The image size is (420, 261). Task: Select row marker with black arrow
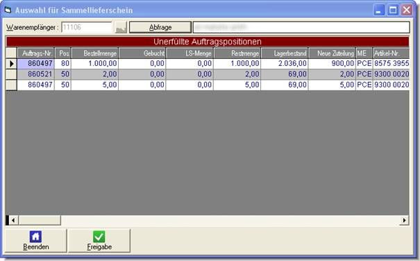point(12,63)
